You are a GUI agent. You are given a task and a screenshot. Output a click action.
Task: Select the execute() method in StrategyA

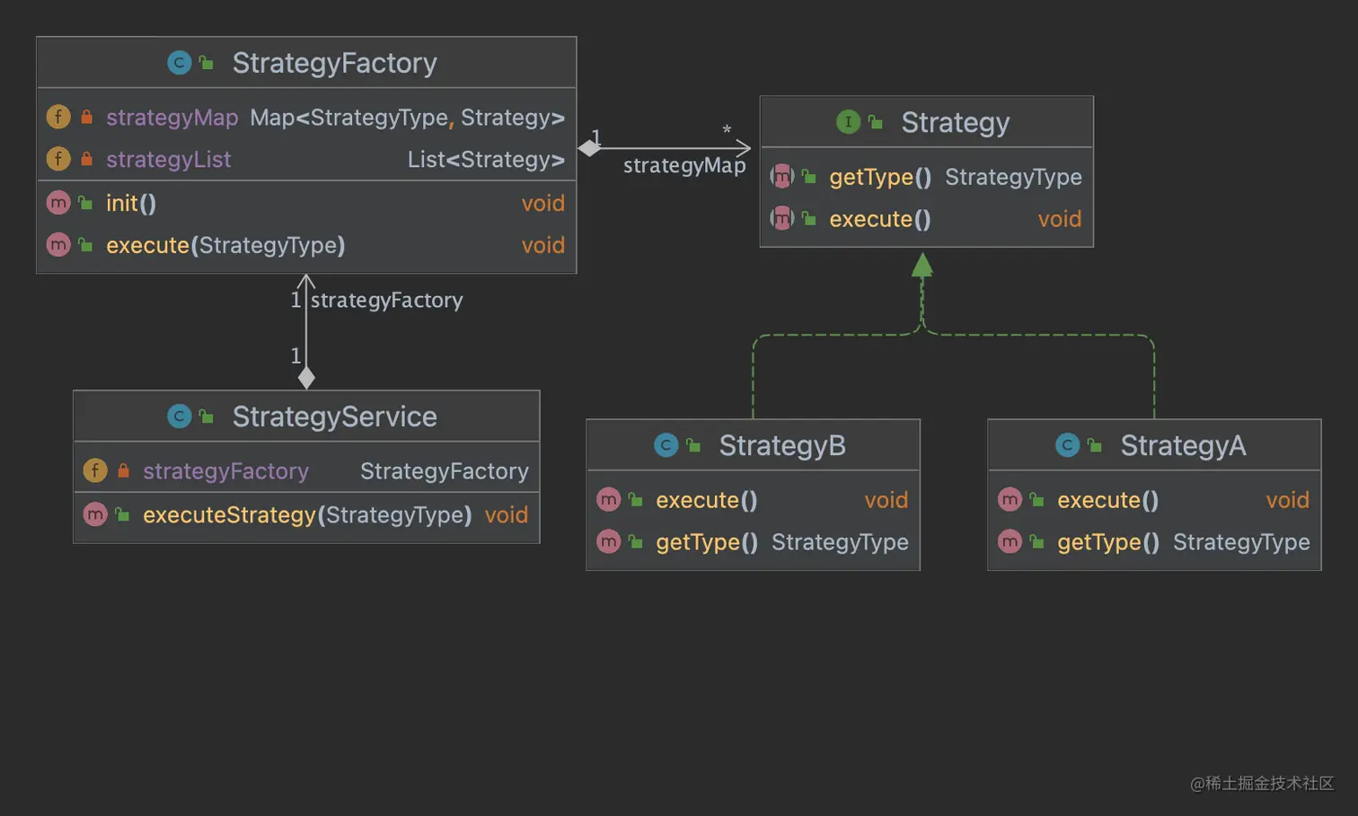(1107, 500)
